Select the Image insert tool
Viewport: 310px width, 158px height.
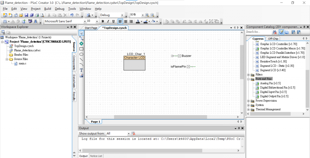point(81,75)
